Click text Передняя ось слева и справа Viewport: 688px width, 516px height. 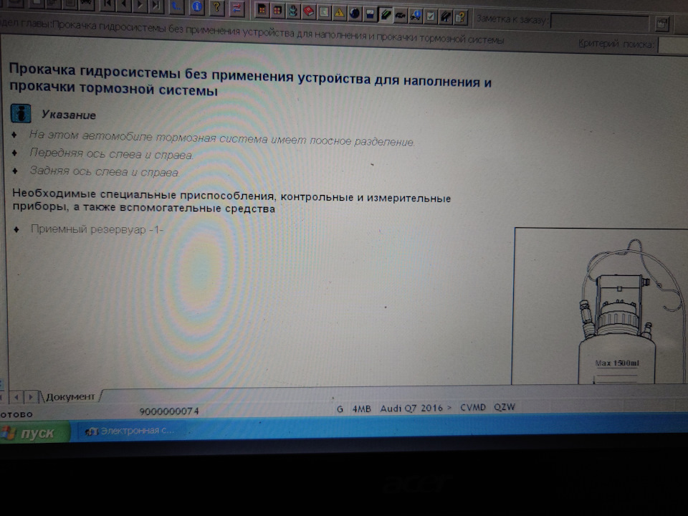111,153
